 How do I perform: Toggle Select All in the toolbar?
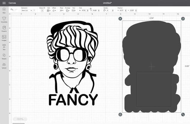tap(42, 11)
